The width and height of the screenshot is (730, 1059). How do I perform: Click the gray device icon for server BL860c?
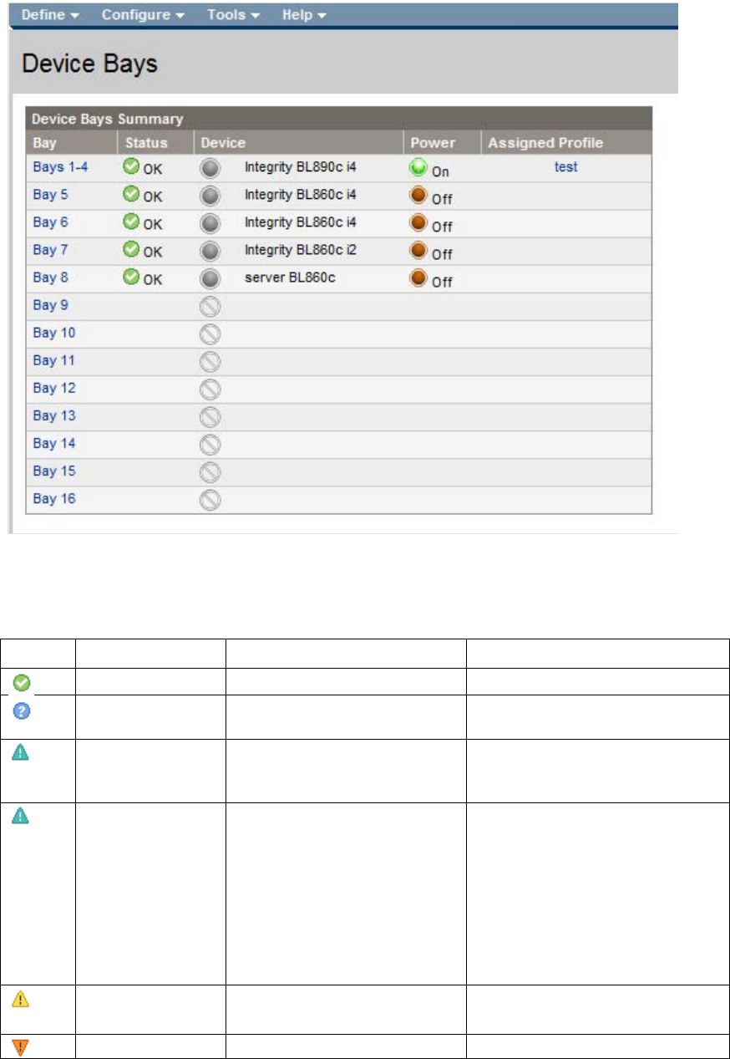(210, 278)
